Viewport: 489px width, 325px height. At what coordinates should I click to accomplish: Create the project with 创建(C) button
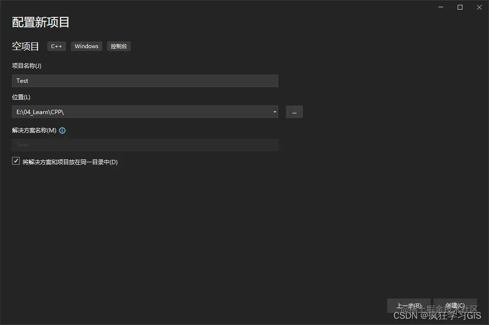[x=455, y=306]
